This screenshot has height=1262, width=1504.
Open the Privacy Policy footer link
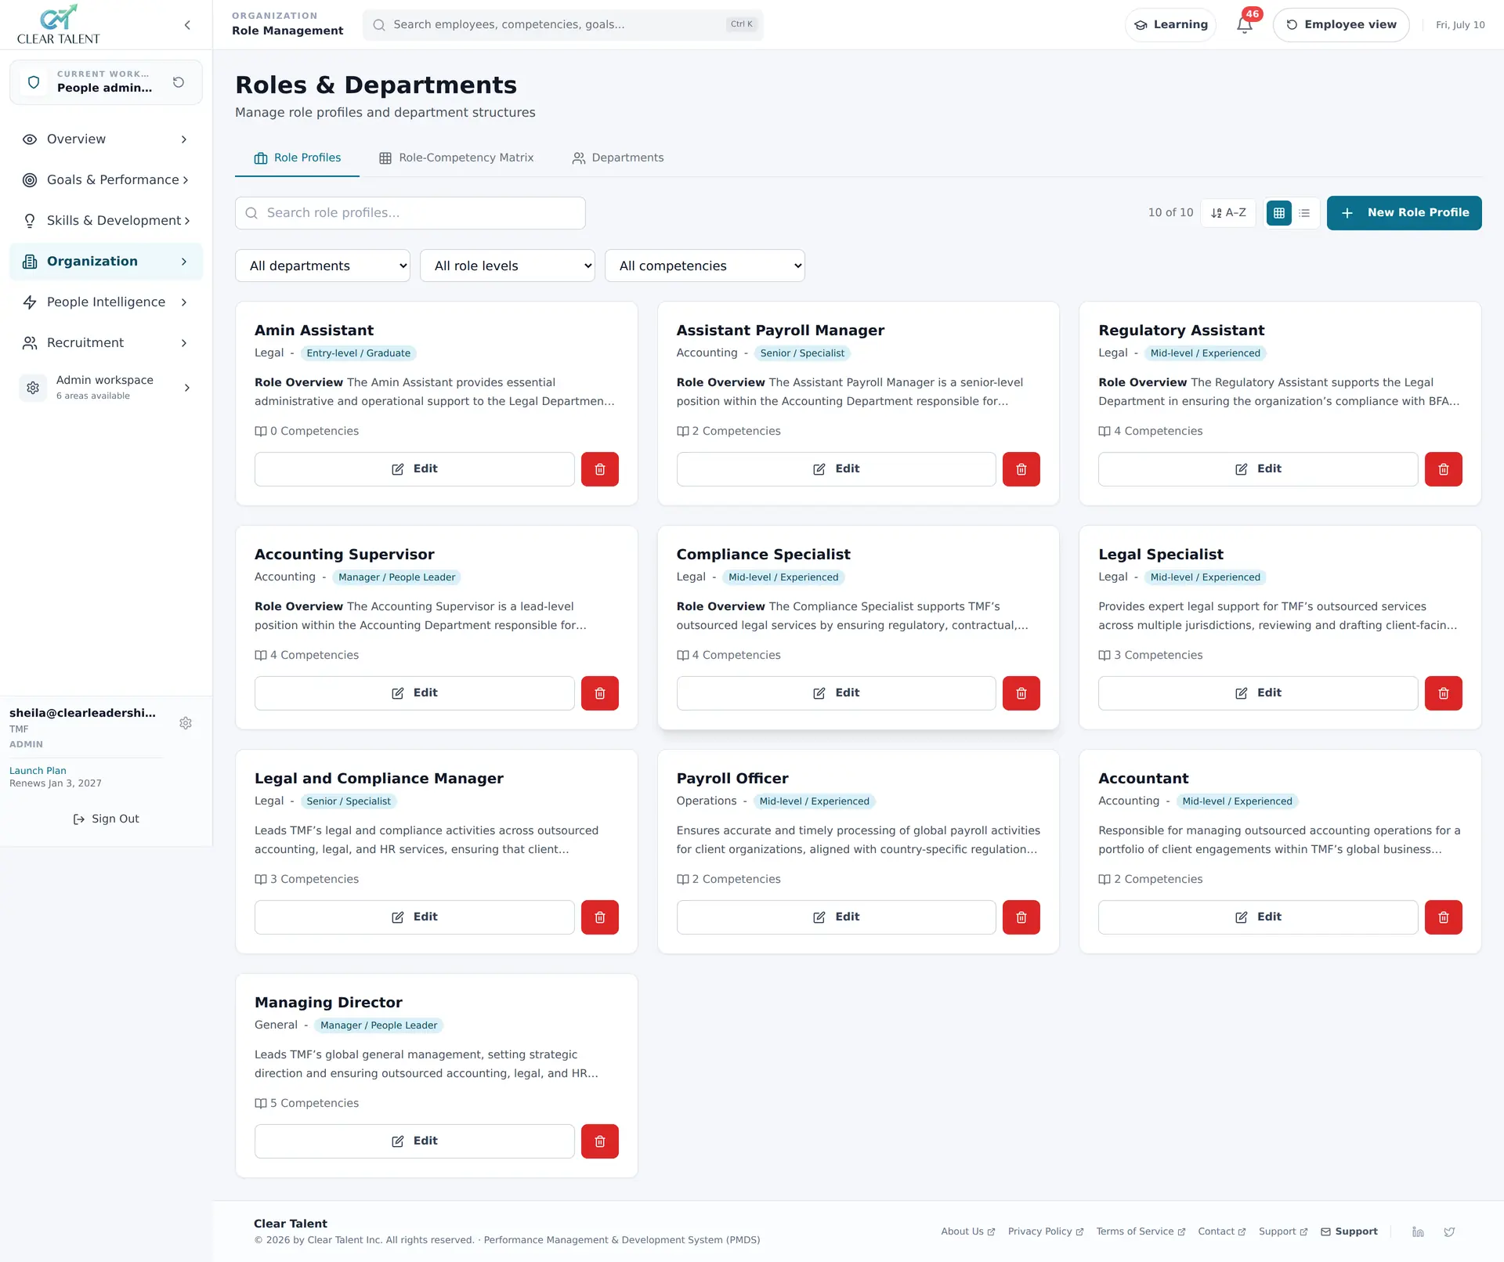pyautogui.click(x=1046, y=1231)
